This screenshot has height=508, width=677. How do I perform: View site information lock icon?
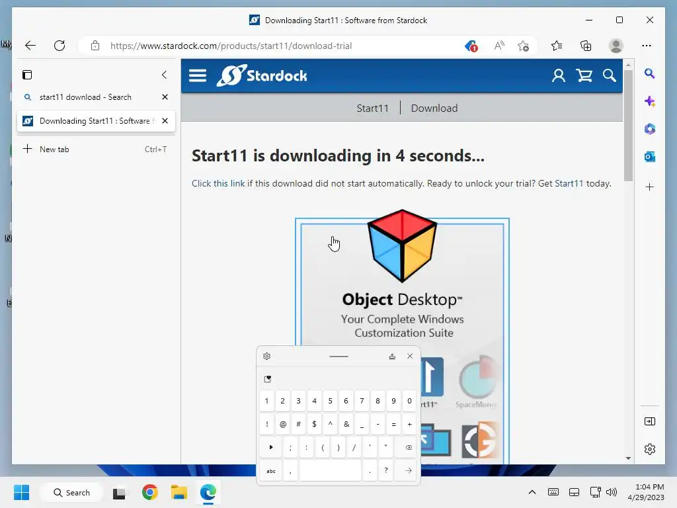95,46
